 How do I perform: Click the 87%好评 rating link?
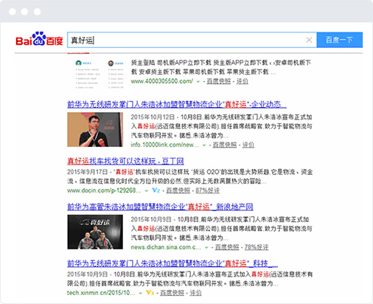(x=207, y=190)
